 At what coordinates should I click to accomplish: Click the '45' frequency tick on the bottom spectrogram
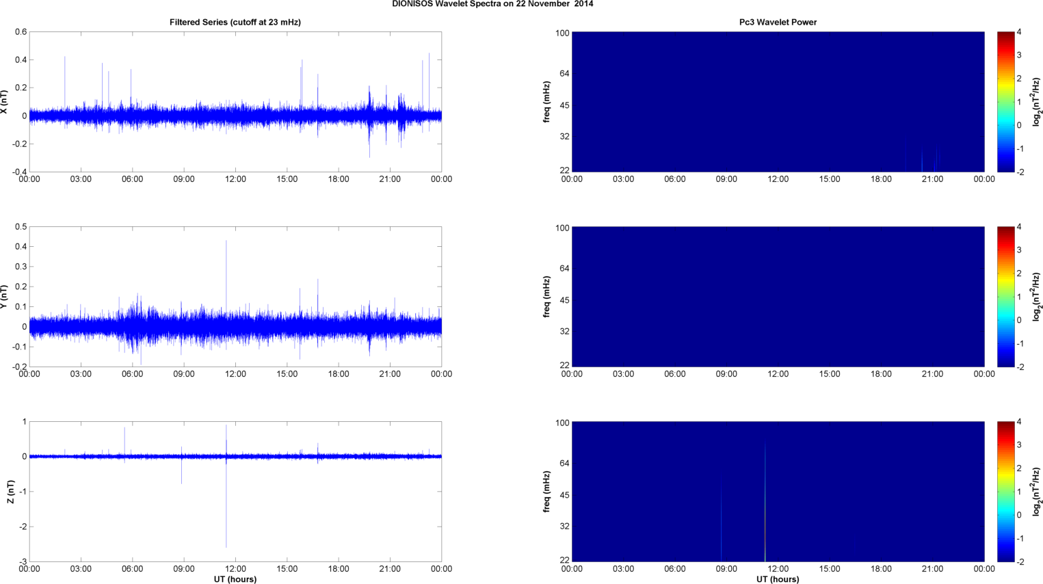tap(564, 495)
